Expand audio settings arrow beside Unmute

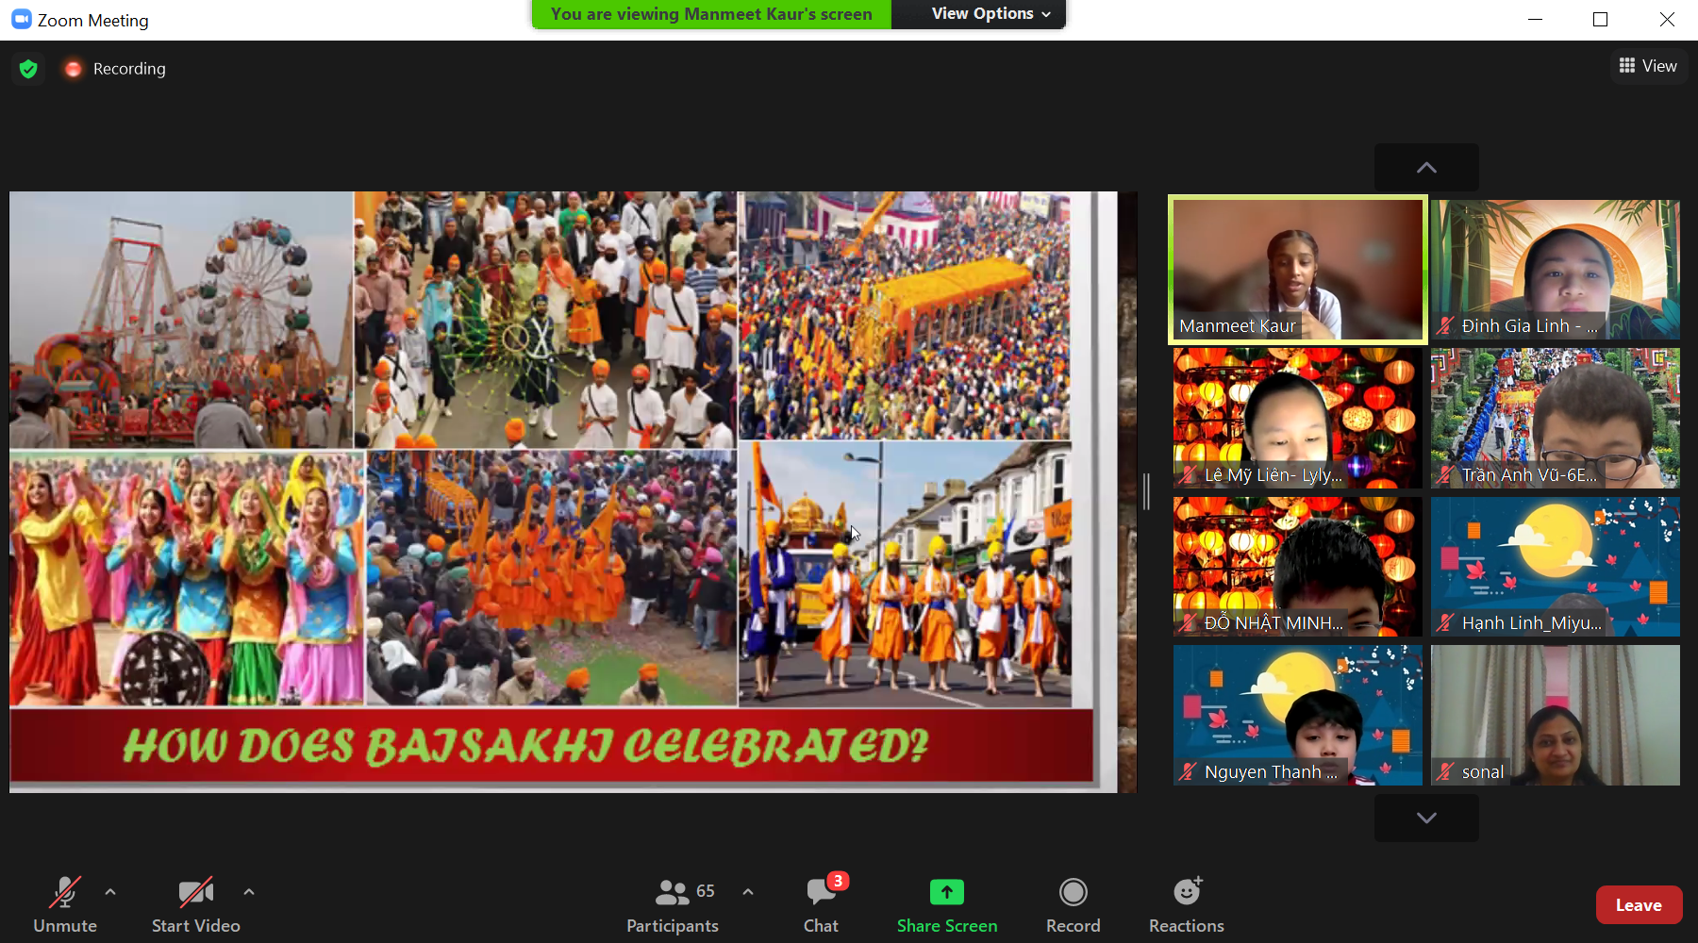pyautogui.click(x=110, y=891)
